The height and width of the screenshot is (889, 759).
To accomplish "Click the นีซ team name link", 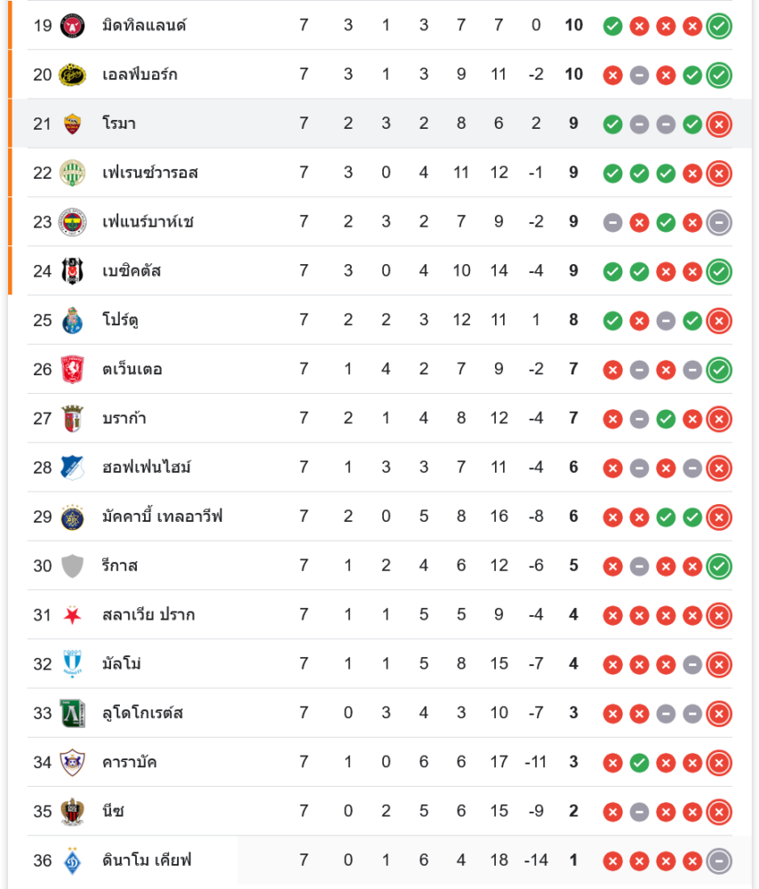I will coord(113,811).
